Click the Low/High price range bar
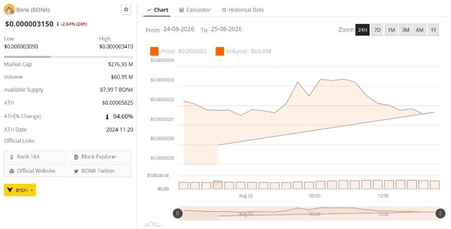 [68, 57]
